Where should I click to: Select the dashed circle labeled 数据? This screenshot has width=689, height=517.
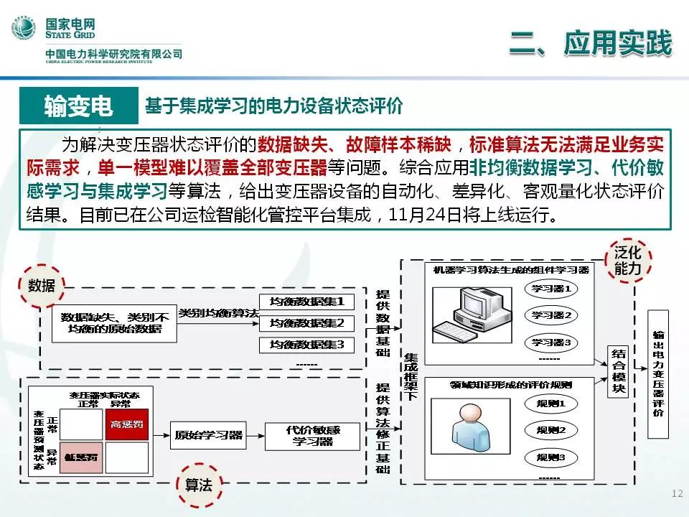point(41,285)
